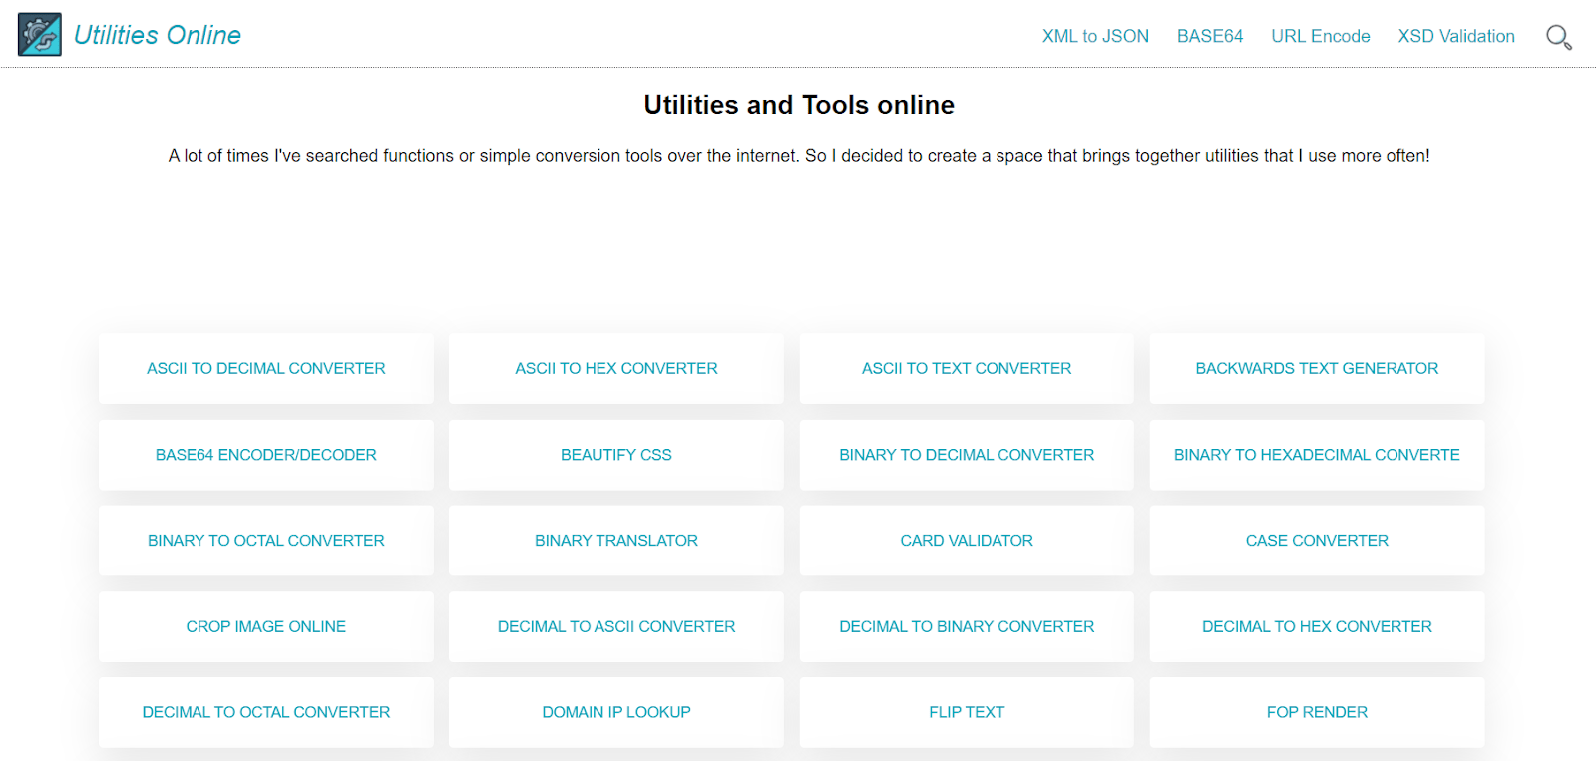Open Base64 Encoder/Decoder card
This screenshot has height=761, width=1596.
point(266,455)
